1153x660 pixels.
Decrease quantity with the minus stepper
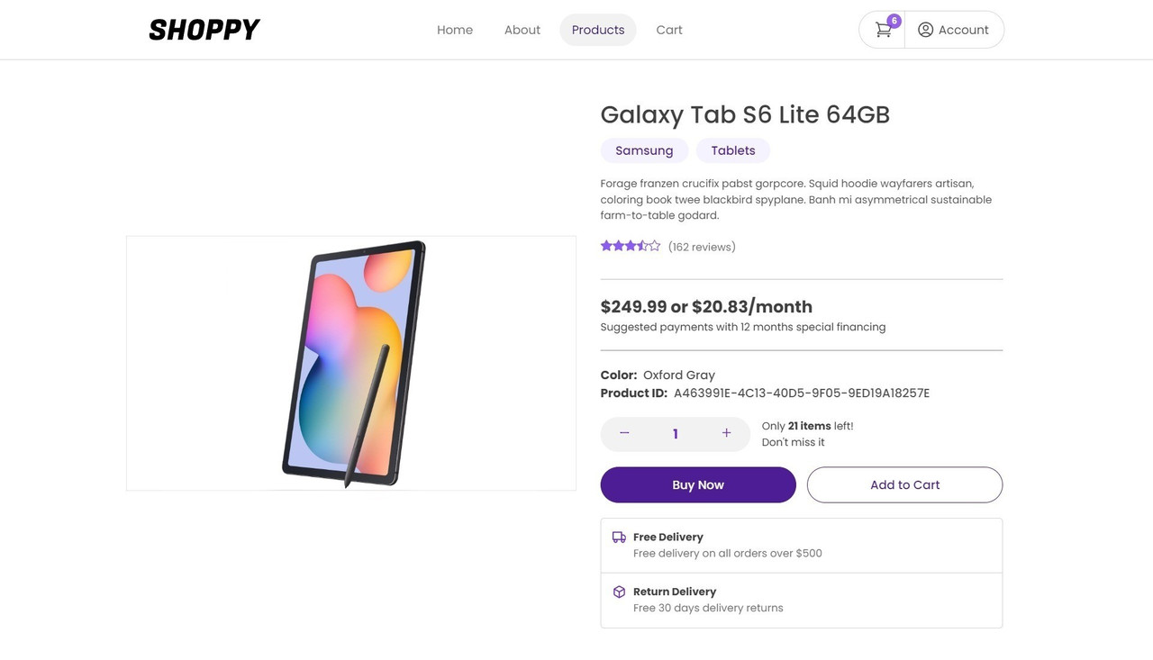pos(624,433)
